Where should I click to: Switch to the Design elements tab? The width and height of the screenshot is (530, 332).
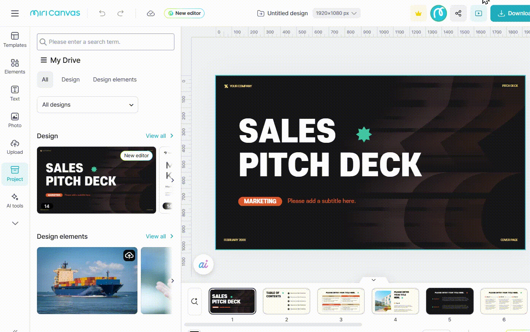click(x=115, y=80)
